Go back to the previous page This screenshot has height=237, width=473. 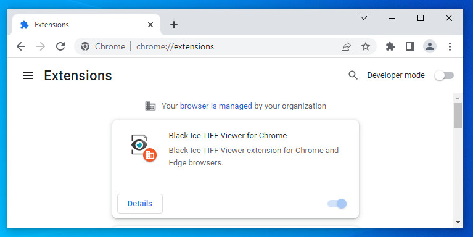click(x=21, y=46)
